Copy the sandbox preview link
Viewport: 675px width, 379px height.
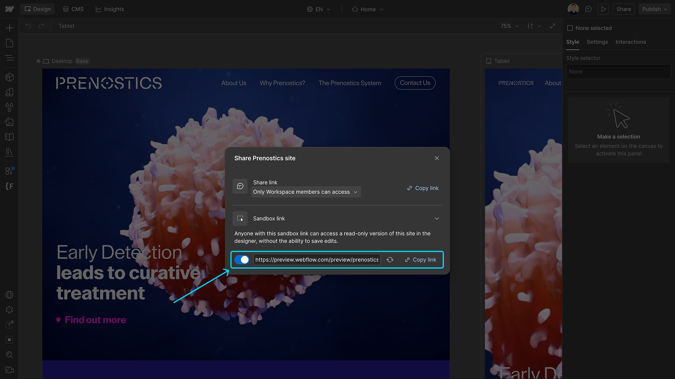tap(420, 260)
